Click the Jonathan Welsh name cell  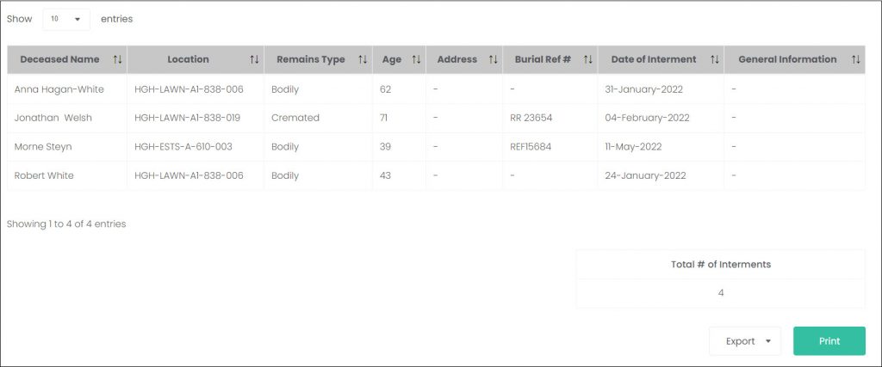53,118
